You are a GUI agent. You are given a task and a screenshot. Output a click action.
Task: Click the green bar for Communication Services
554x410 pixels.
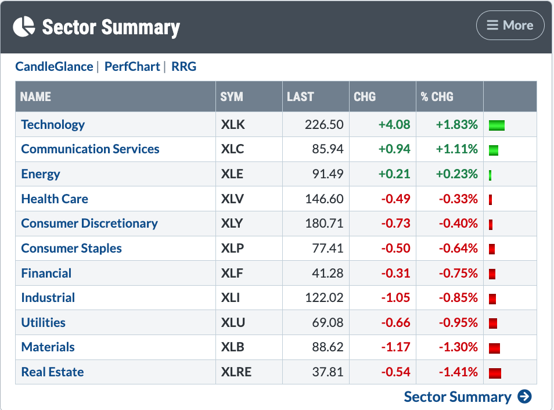tap(494, 150)
